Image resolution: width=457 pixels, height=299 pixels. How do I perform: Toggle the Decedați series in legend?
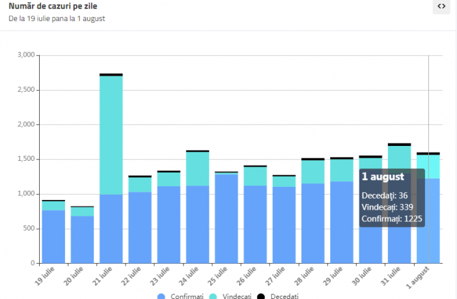pyautogui.click(x=284, y=296)
